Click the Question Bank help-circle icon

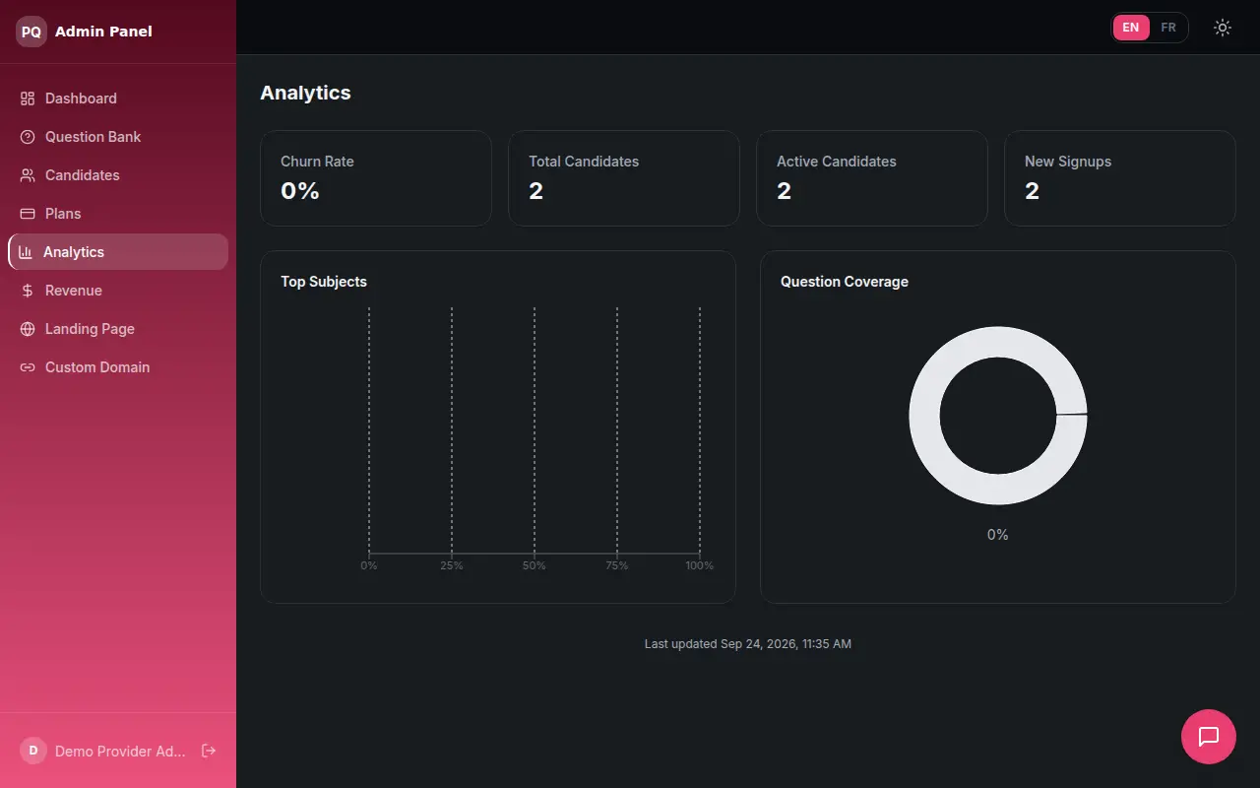coord(28,137)
